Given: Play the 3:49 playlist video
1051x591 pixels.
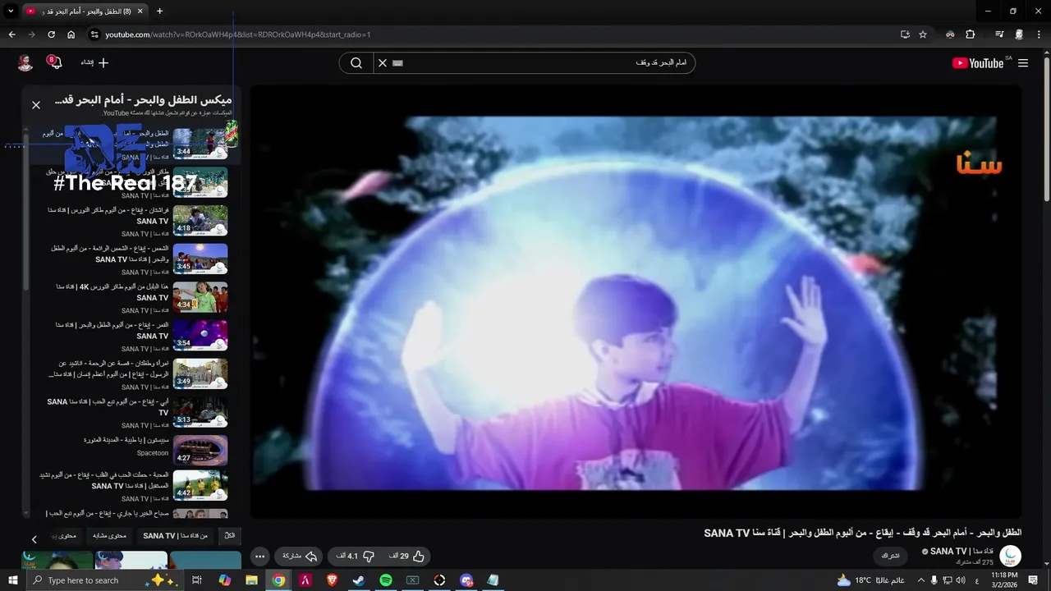Looking at the screenshot, I should [200, 373].
